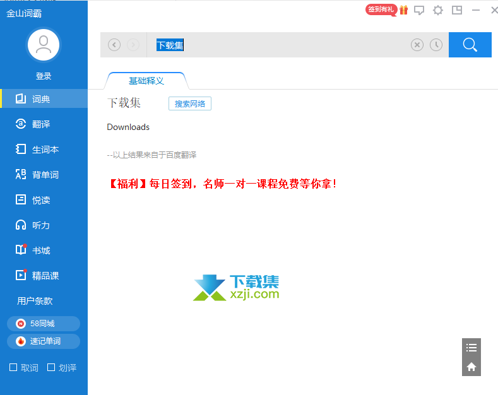This screenshot has width=498, height=395.
Task: Enable the 划译 selection translate checkbox
Action: [51, 367]
